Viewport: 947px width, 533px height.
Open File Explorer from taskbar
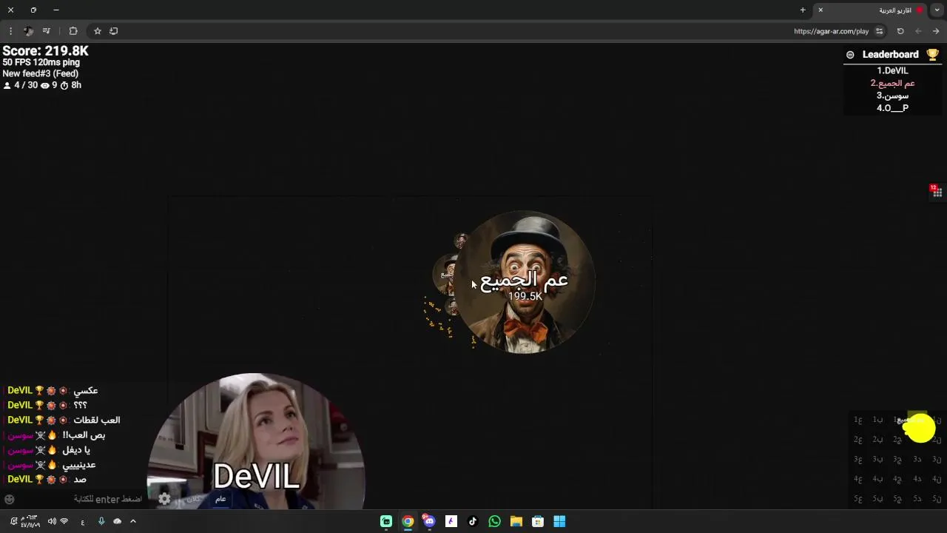[x=516, y=522]
